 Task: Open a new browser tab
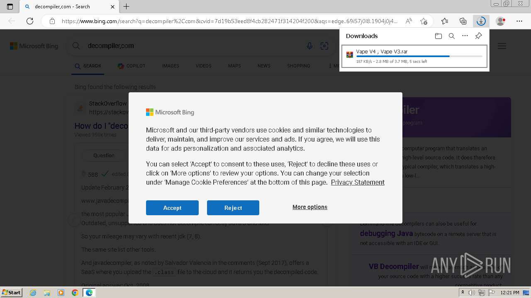click(127, 7)
